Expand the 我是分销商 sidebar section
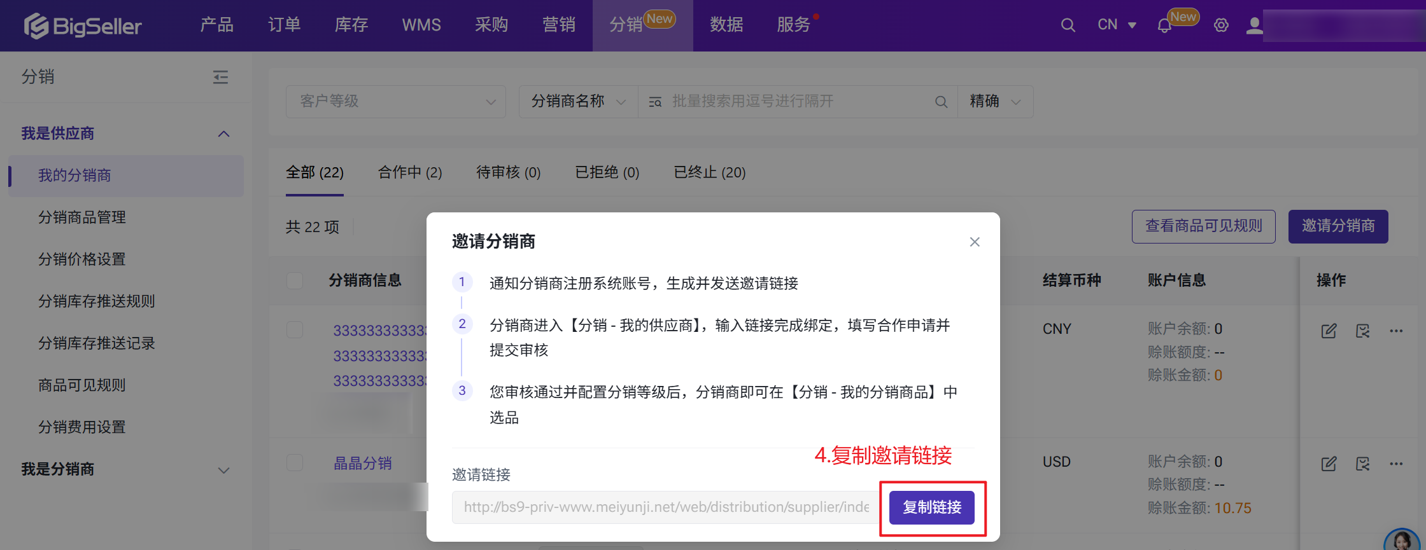1426x550 pixels. pos(125,469)
